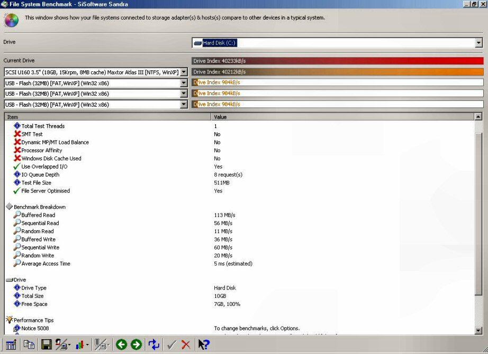488x354 pixels.
Task: Click the Notice 5008 icon
Action: 17,328
